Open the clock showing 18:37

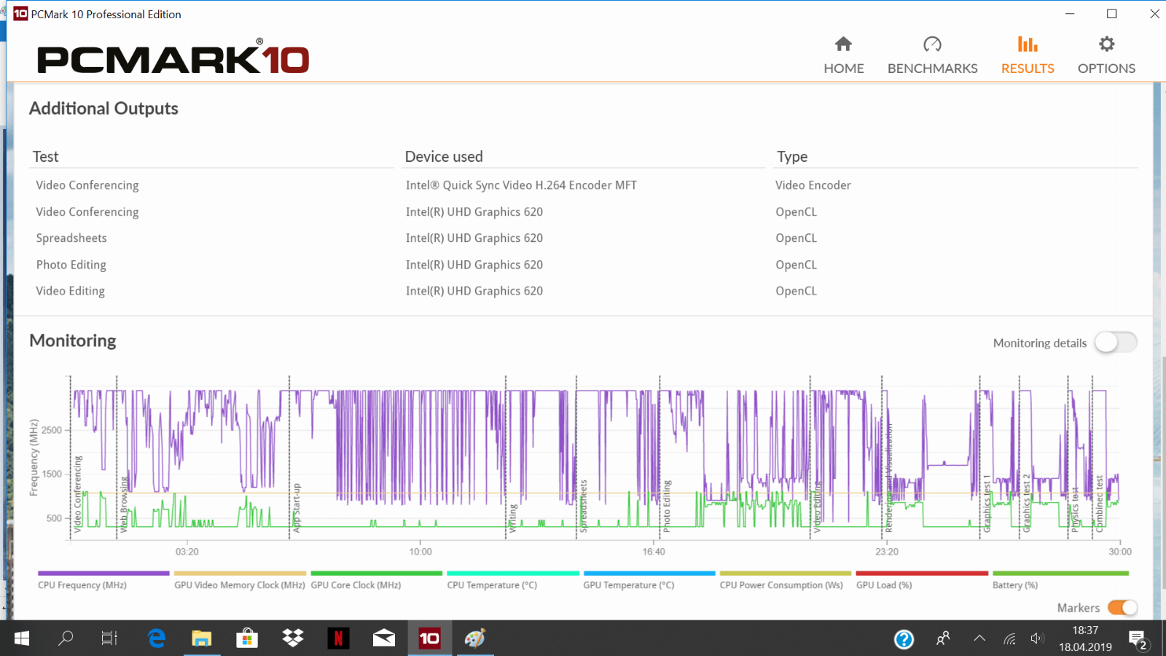[1085, 639]
